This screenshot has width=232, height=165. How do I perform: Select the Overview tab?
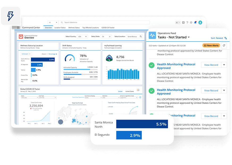pos(48,28)
